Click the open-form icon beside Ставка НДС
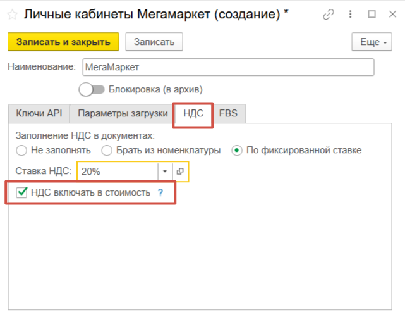This screenshot has height=331, width=405. (180, 172)
